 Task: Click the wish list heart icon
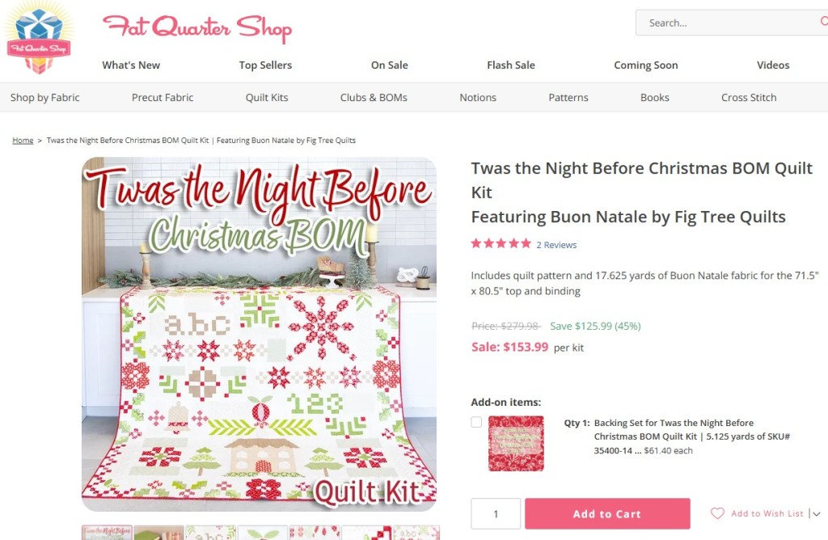[x=717, y=513]
